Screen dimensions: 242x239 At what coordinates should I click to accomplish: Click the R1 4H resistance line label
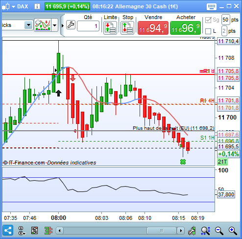pos(207,100)
